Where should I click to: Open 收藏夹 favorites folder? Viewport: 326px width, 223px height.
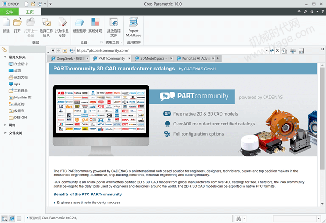17,111
